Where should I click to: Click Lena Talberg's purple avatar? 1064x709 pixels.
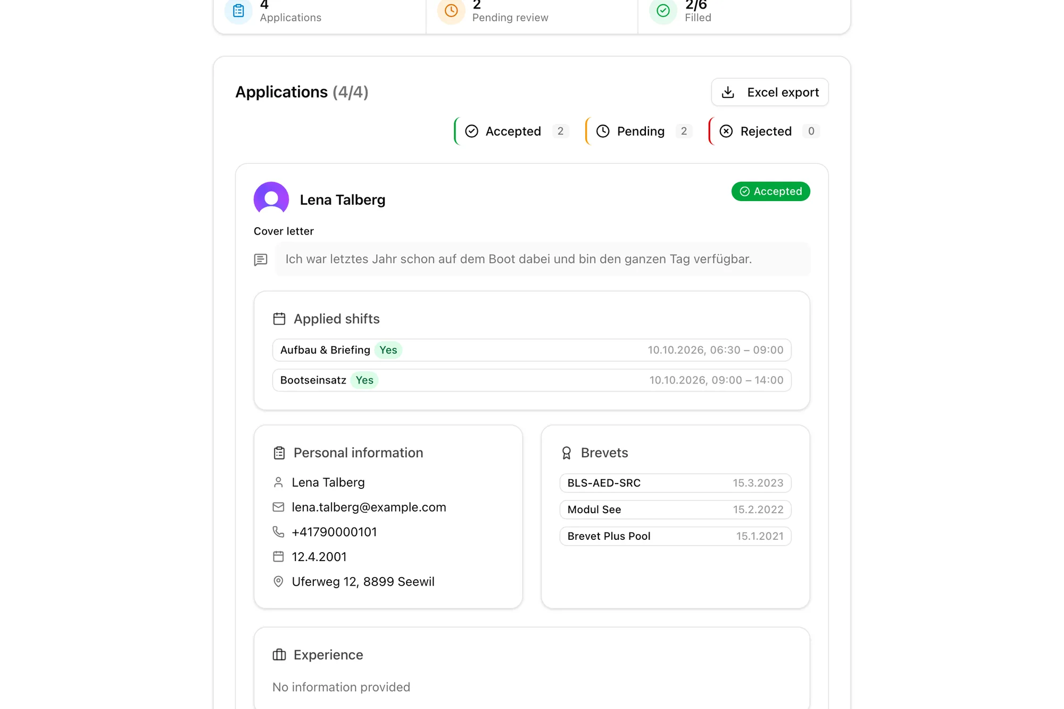point(271,199)
